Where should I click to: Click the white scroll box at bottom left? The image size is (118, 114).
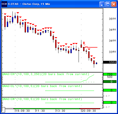coord(4,110)
